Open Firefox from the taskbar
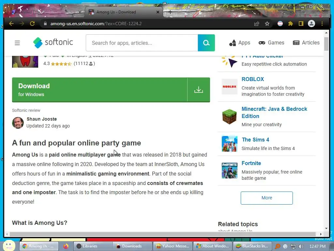This screenshot has height=251, width=334. (66, 246)
